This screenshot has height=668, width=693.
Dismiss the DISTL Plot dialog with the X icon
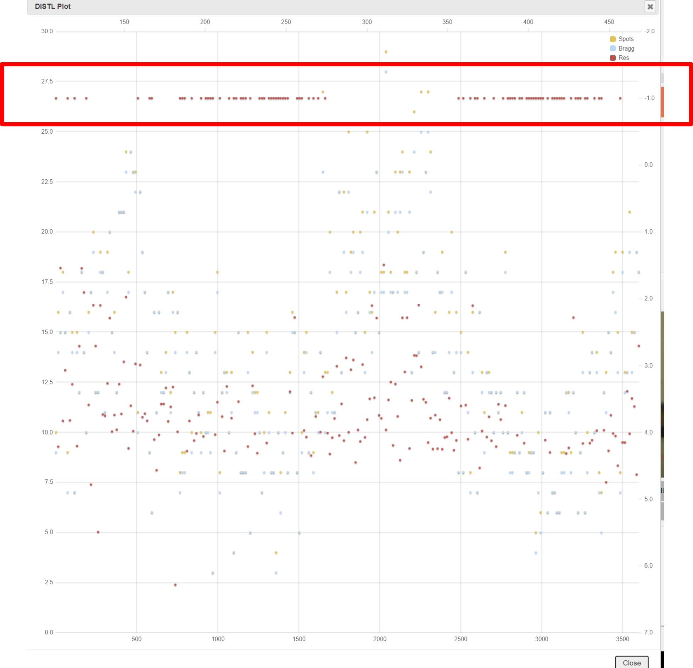(651, 7)
